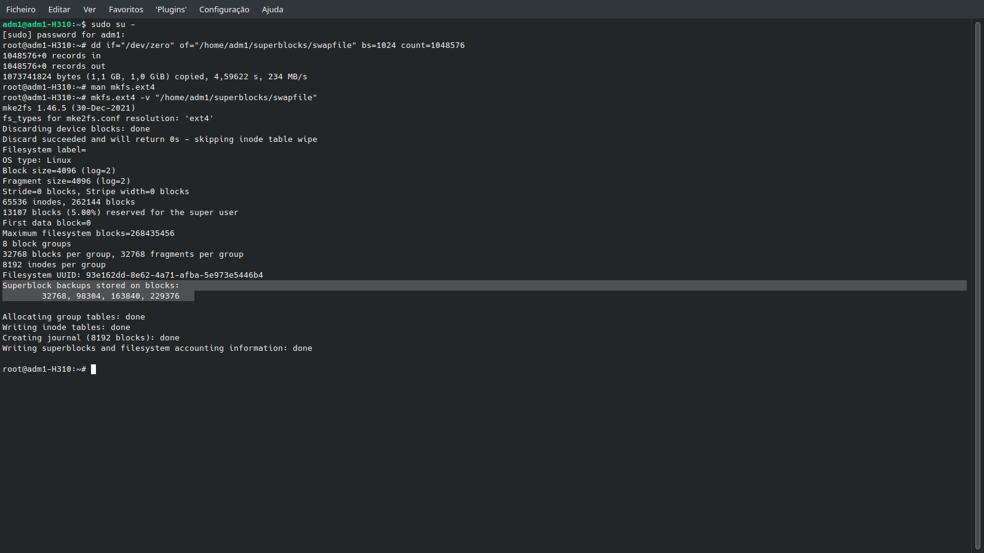984x553 pixels.
Task: Open the Ajuda menu
Action: coord(272,9)
